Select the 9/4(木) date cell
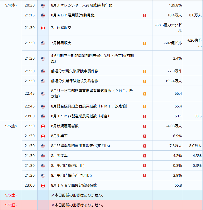Image resolution: width=203 pixels, height=210 pixels. (11, 5)
